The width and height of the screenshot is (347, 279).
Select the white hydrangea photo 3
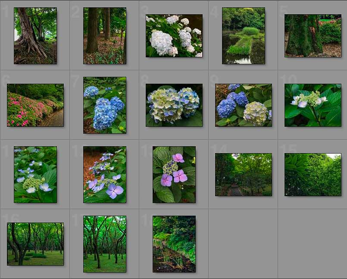coord(174,36)
